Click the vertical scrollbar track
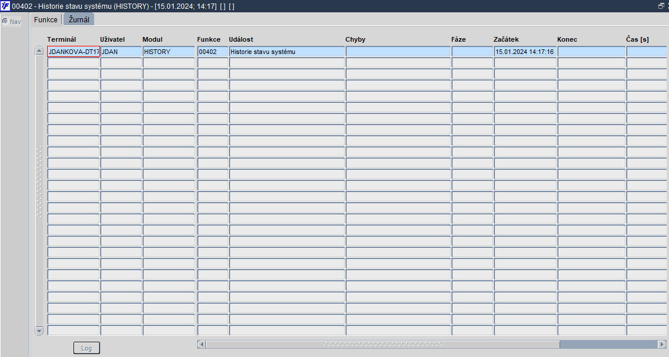This screenshot has height=357, width=669. (39, 190)
